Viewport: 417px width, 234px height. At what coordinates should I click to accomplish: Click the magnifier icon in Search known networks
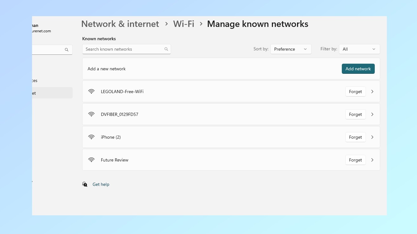(166, 49)
